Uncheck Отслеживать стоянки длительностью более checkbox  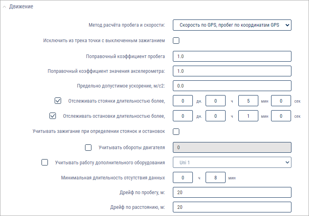[58, 101]
